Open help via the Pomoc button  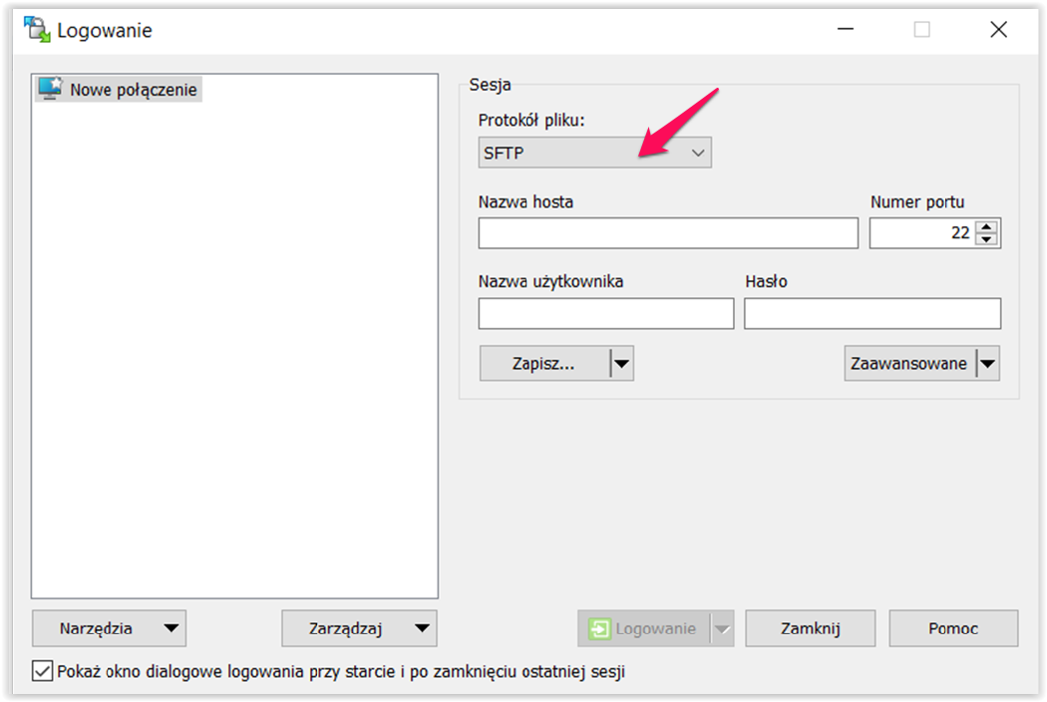(x=953, y=628)
